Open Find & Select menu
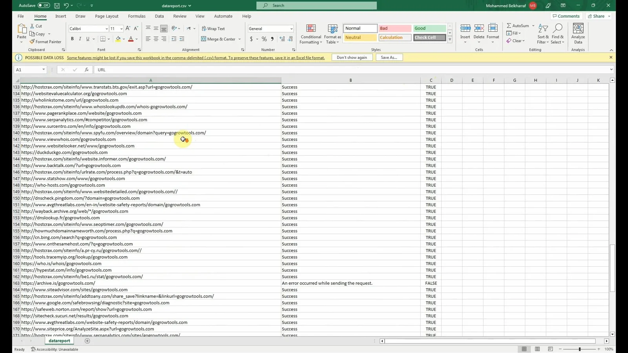This screenshot has height=353, width=628. click(557, 34)
